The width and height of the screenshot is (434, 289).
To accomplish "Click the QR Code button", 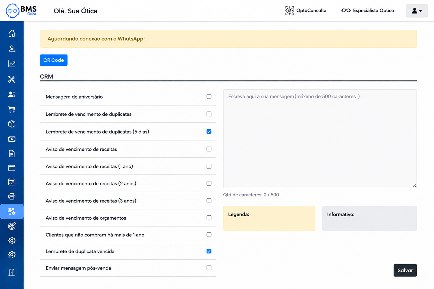I will 54,60.
